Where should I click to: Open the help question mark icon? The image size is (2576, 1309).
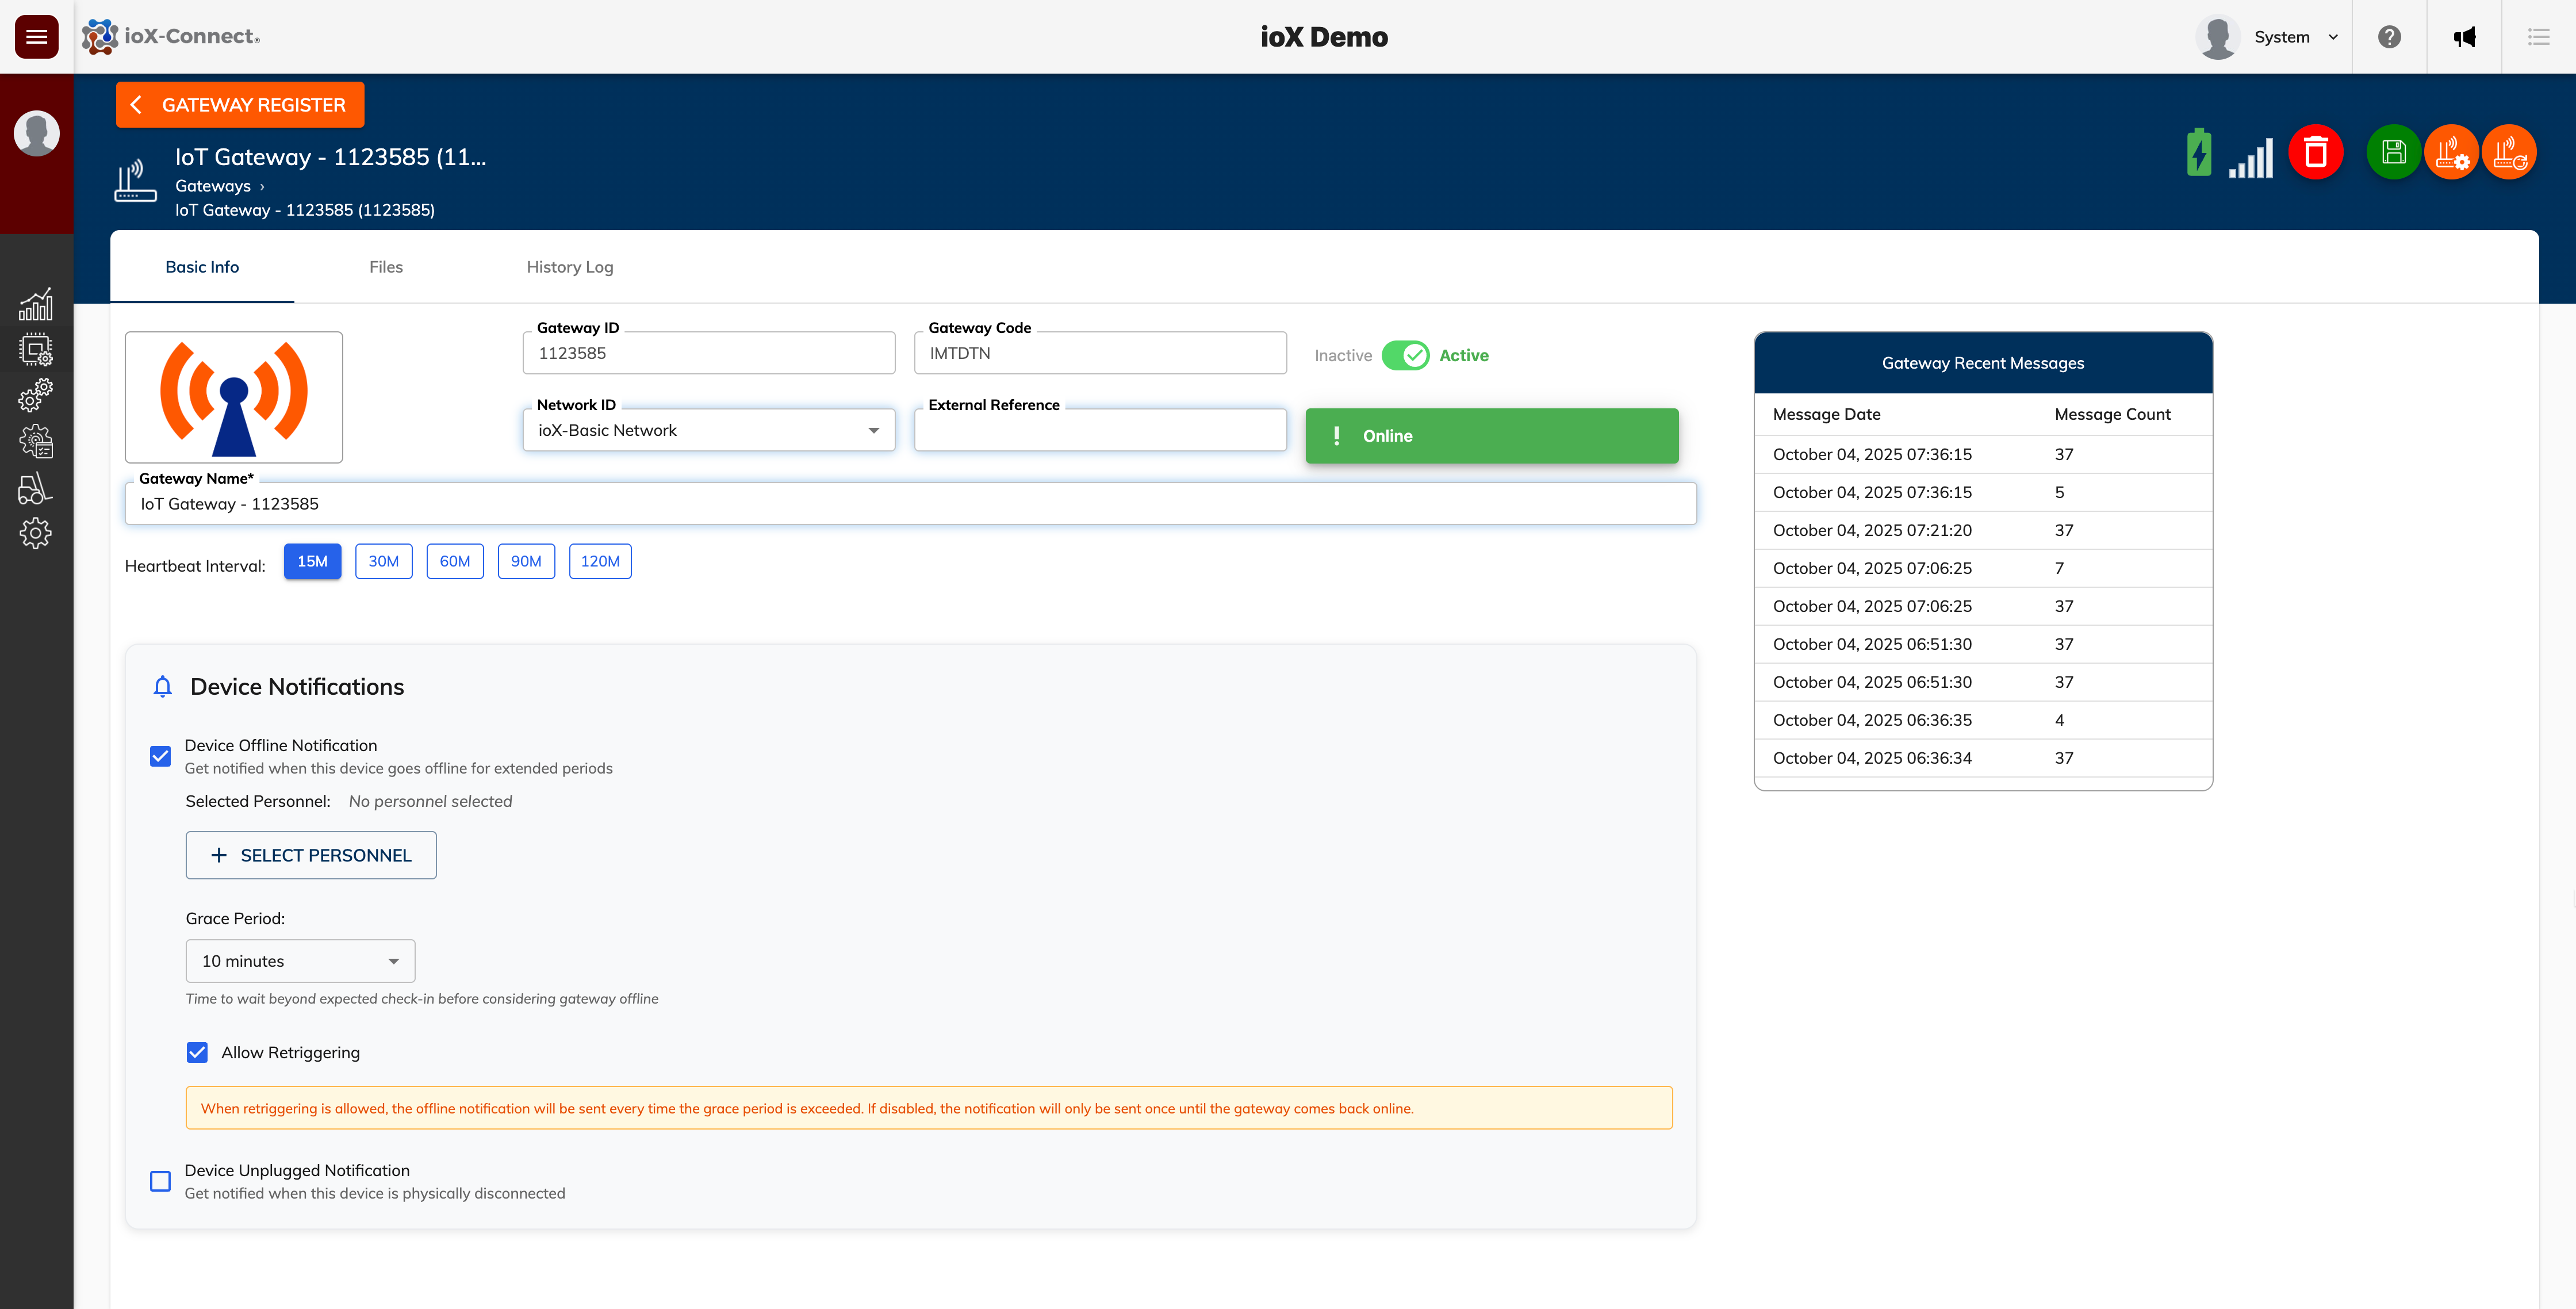pos(2389,37)
